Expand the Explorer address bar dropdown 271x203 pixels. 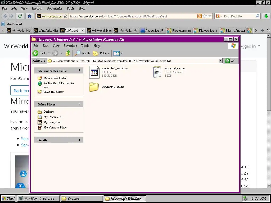[x=220, y=61]
